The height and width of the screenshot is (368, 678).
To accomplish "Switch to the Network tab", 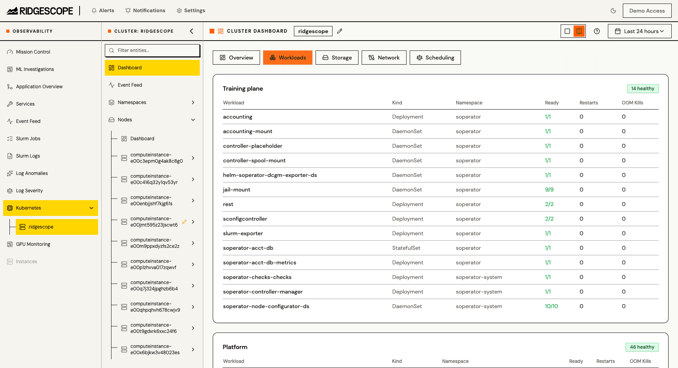I will (x=384, y=58).
